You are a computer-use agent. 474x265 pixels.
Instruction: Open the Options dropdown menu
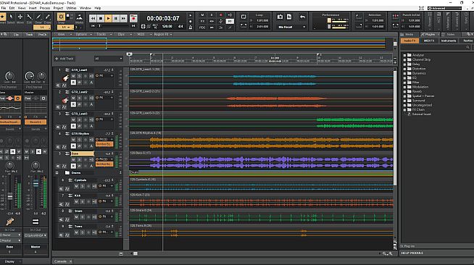[x=83, y=35]
